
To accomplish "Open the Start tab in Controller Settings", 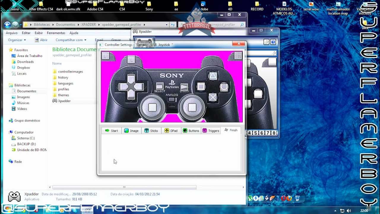I will 112,131.
